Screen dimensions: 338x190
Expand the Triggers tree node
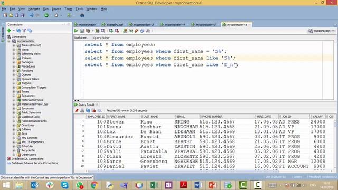[14, 83]
